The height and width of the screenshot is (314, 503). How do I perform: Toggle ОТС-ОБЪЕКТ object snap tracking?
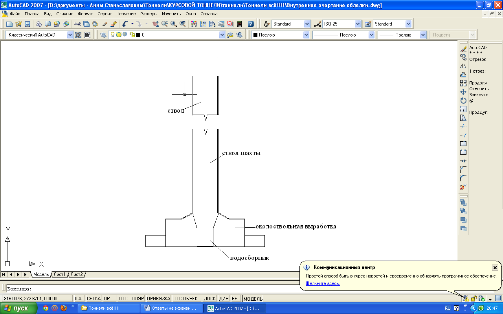click(x=187, y=299)
